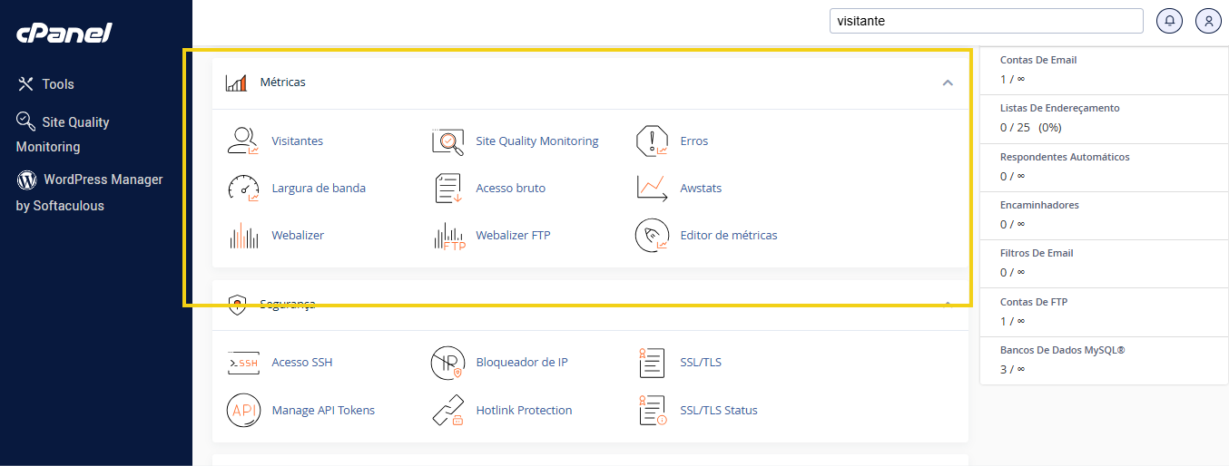Click the Editor de métricas icon
Image resolution: width=1229 pixels, height=466 pixels.
652,236
